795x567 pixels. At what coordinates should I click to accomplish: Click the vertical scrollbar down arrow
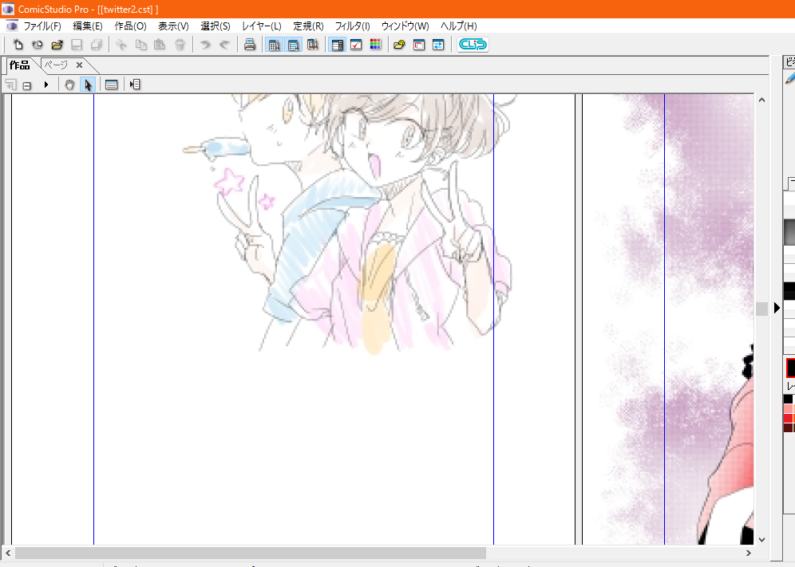[x=761, y=540]
